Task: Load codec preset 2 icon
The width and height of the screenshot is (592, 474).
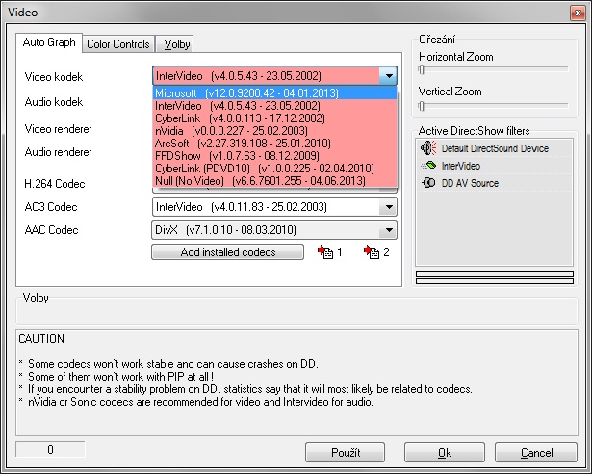Action: point(372,252)
